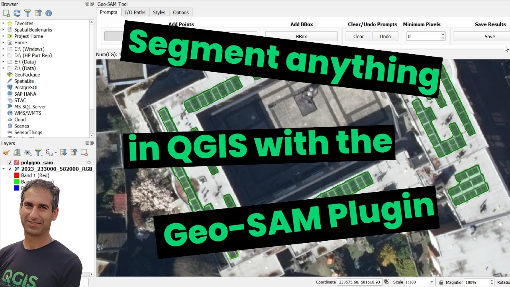Toggle visibility of polygon_sam layer
The width and height of the screenshot is (510, 287).
pos(10,162)
